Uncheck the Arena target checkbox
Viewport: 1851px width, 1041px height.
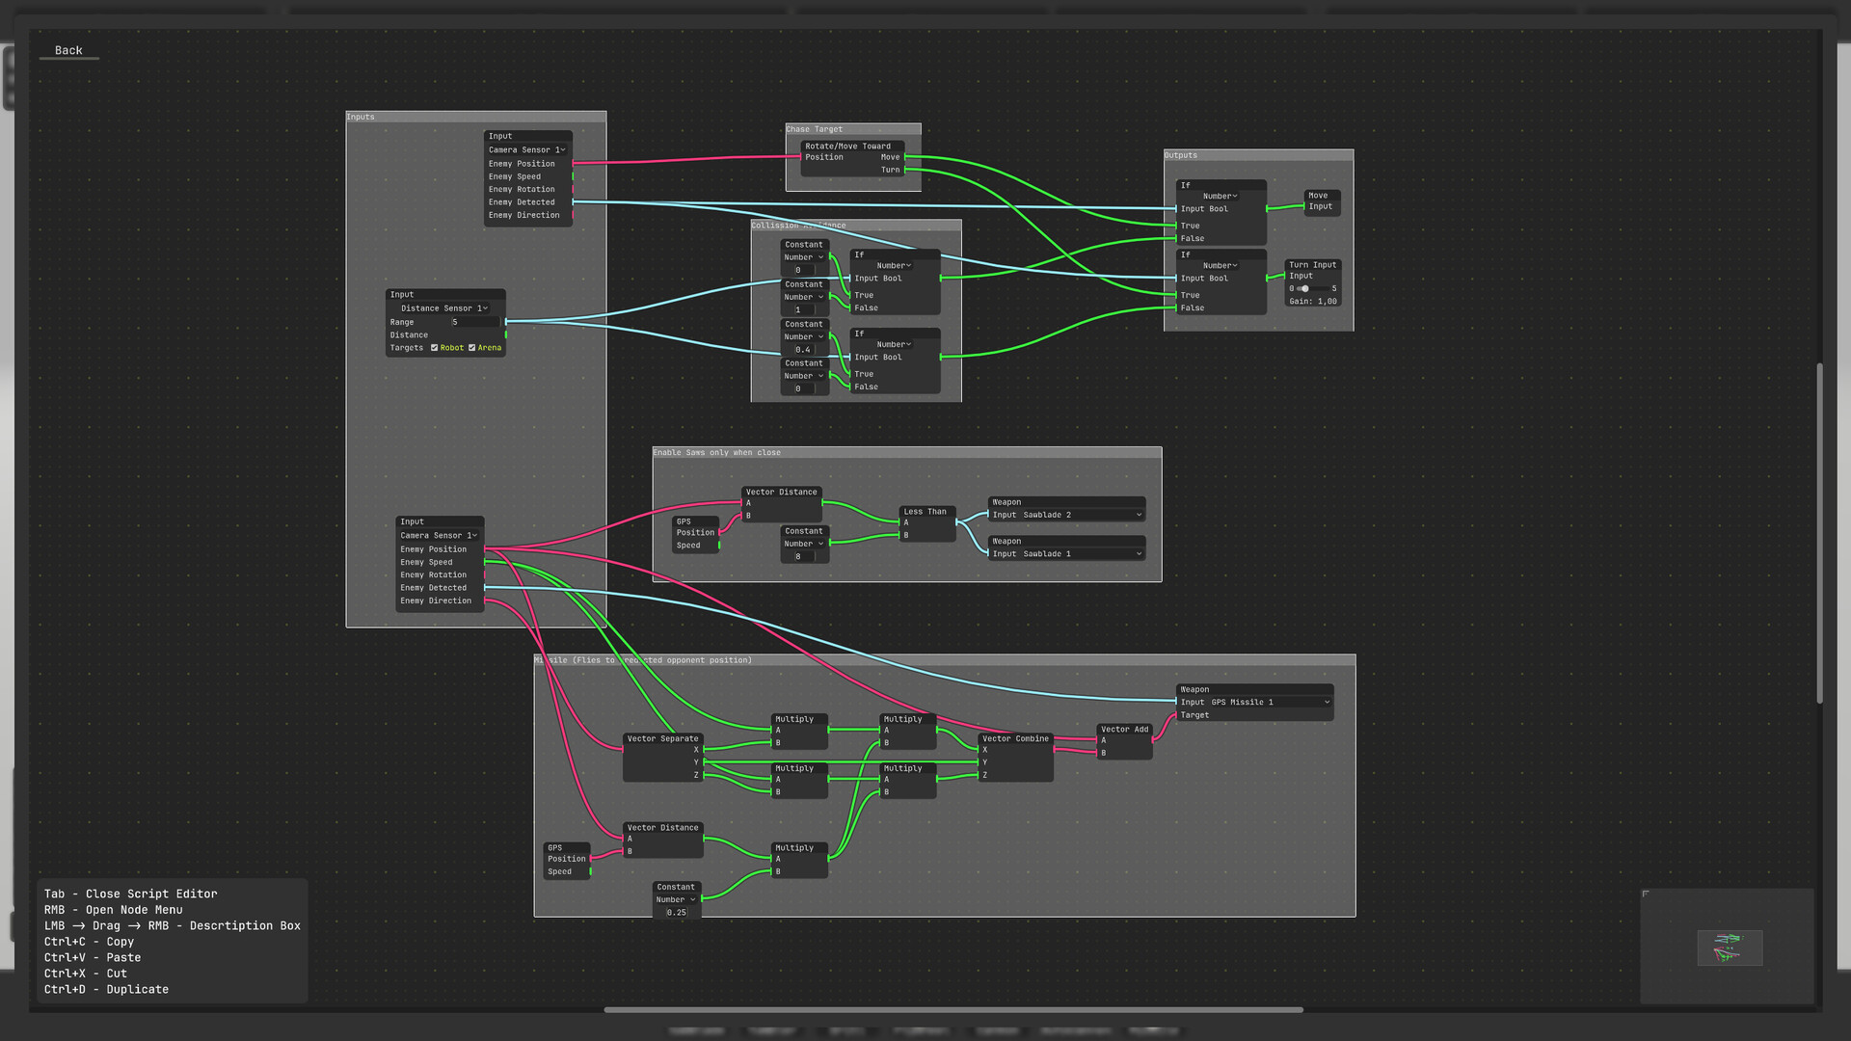tap(471, 348)
